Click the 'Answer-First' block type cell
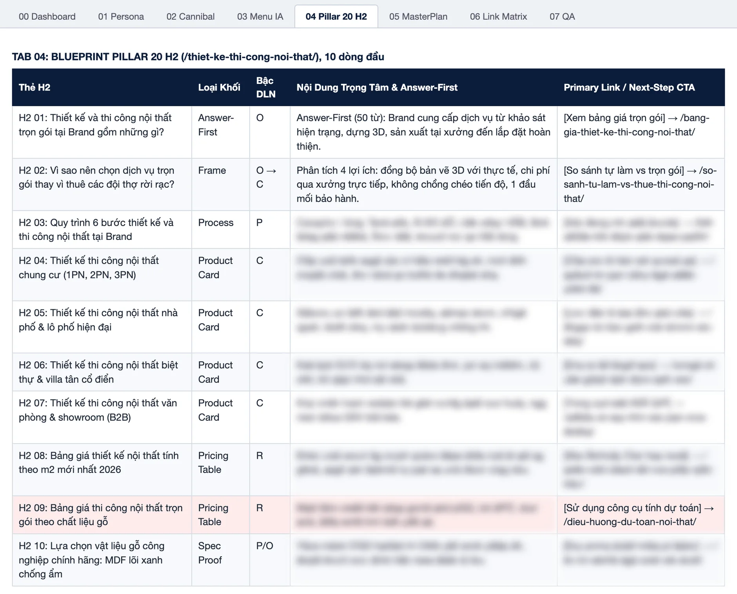This screenshot has height=594, width=737. point(221,132)
